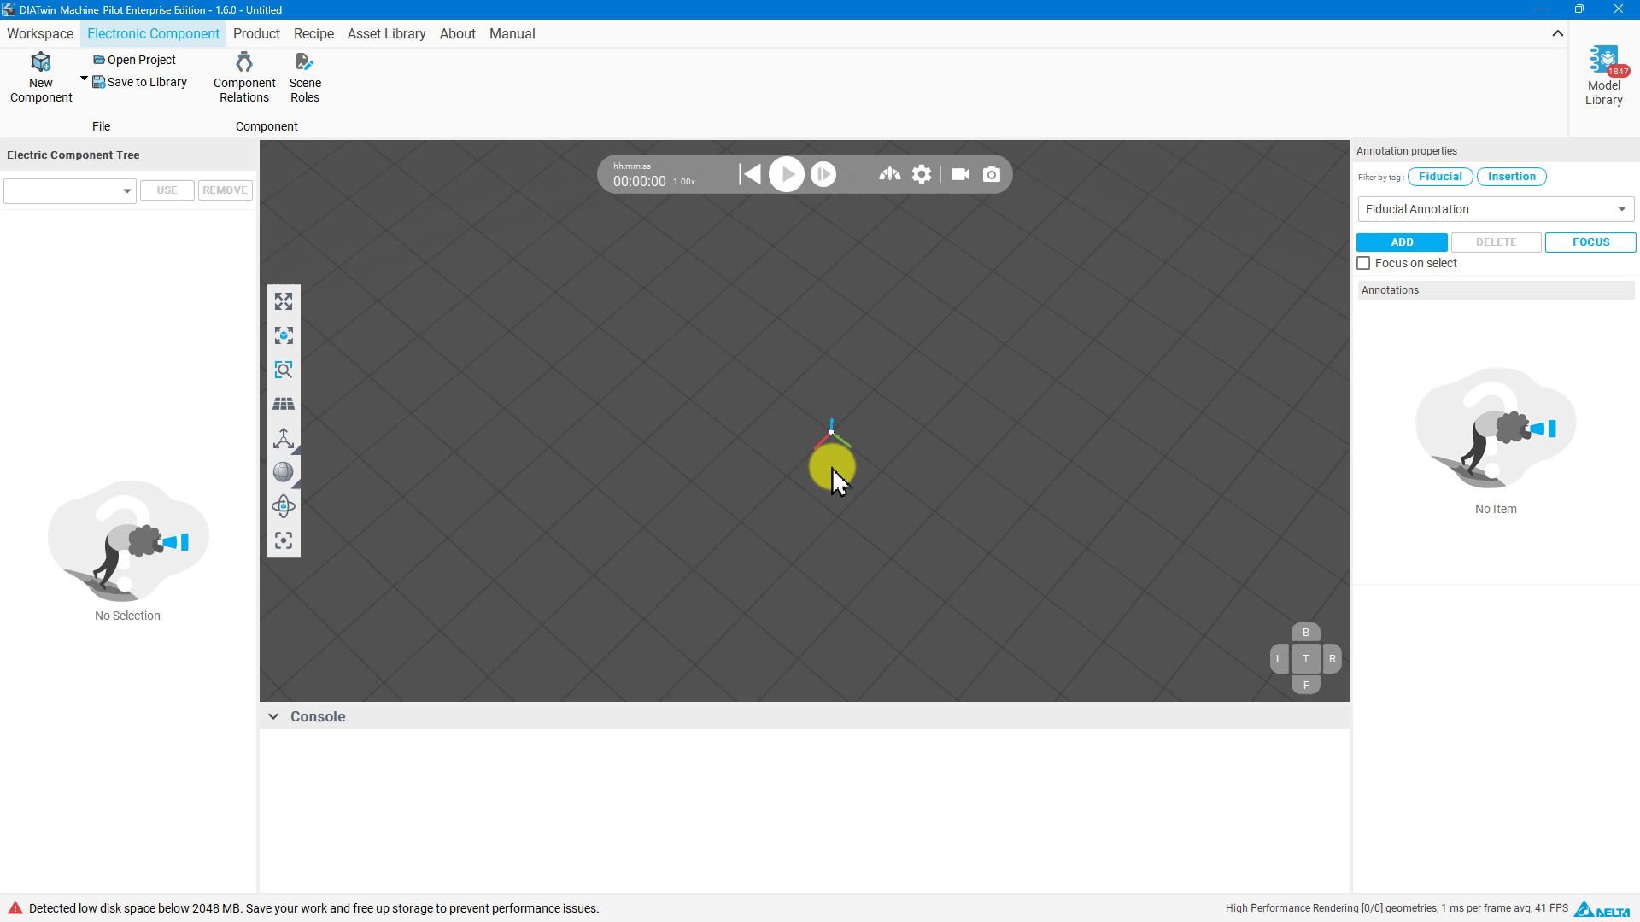Click the FOCUS button
Image resolution: width=1640 pixels, height=922 pixels.
point(1590,242)
